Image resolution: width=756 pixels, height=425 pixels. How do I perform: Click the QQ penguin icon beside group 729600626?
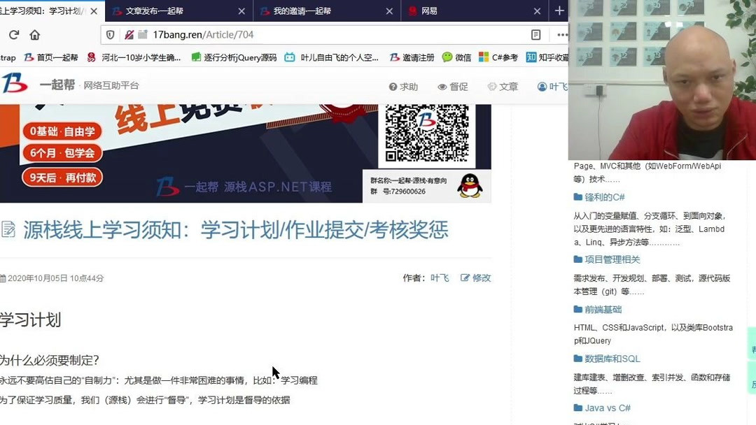pos(472,185)
